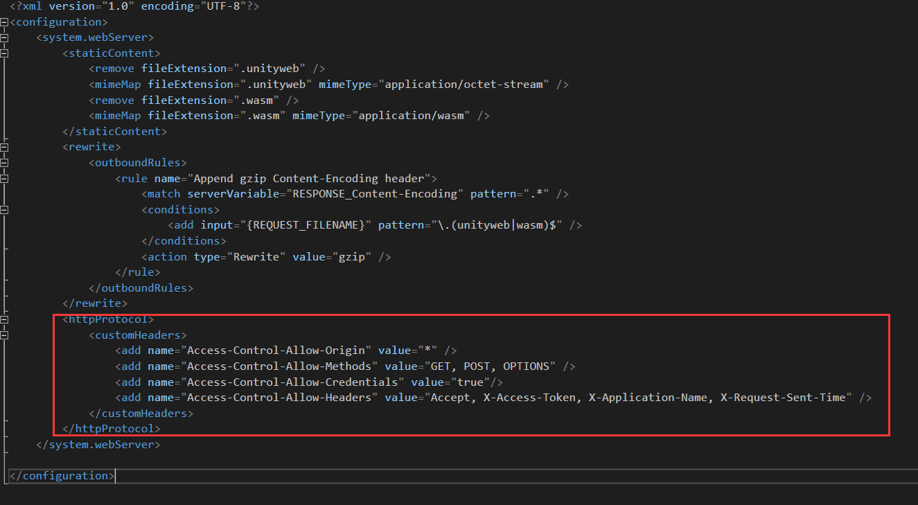Image resolution: width=918 pixels, height=505 pixels.
Task: Click the closing </rule> tag
Action: click(x=138, y=272)
